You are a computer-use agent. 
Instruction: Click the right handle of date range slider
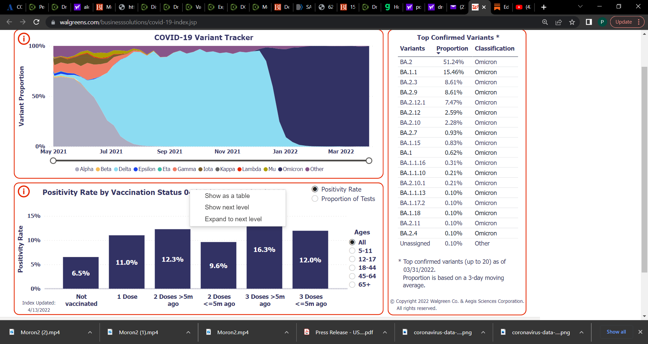369,161
